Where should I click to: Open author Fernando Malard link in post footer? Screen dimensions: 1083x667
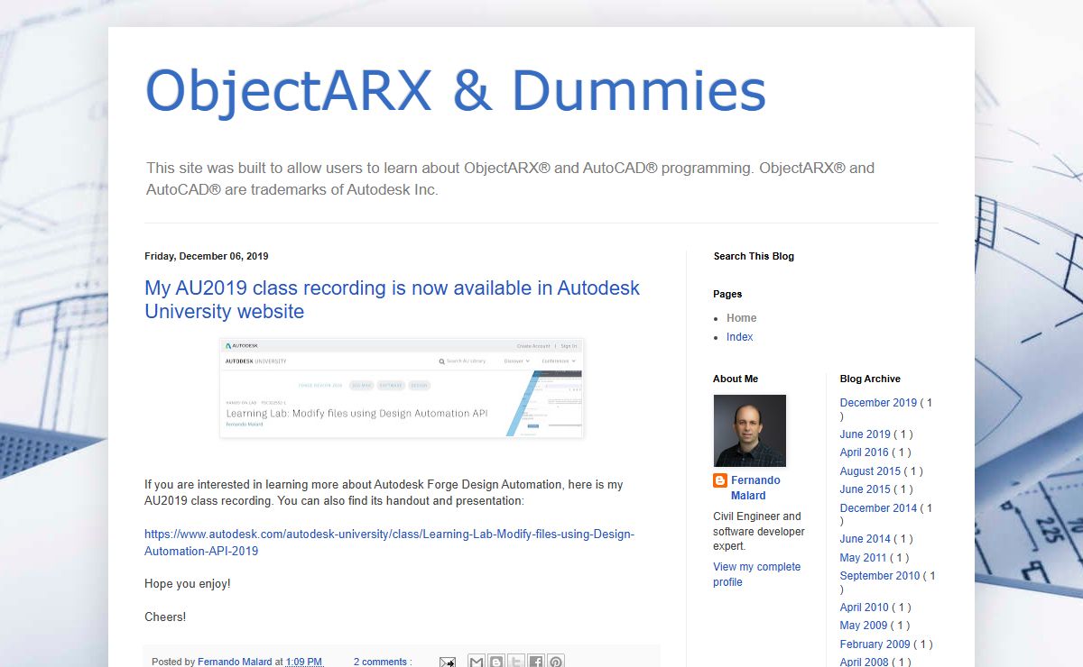coord(235,662)
